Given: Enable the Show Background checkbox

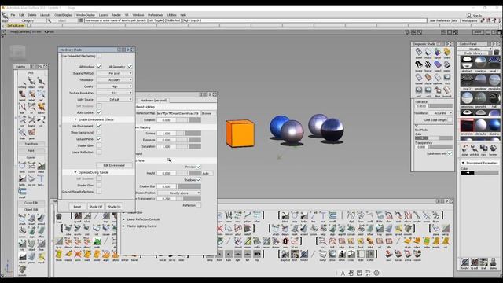Looking at the screenshot, I should (x=99, y=132).
